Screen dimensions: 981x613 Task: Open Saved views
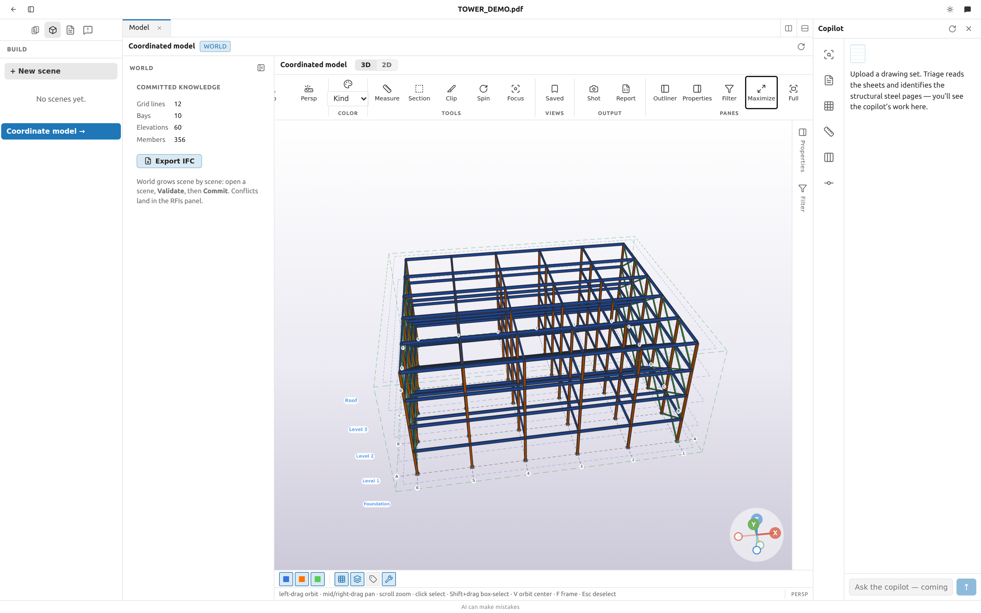tap(554, 93)
